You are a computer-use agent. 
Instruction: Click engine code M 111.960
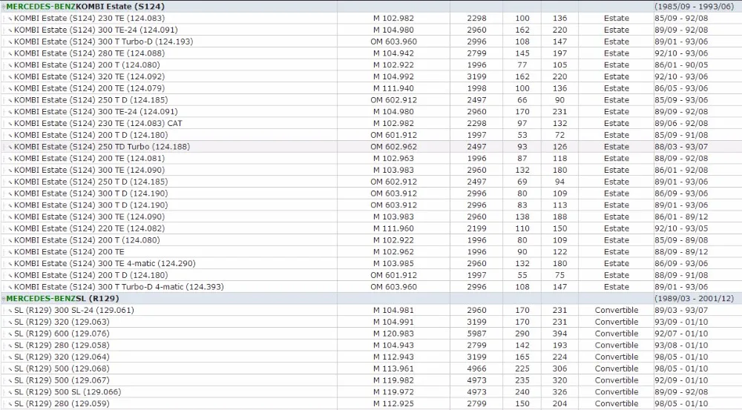tap(393, 228)
